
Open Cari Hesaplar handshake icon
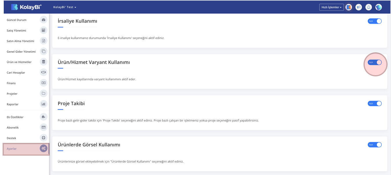(43, 72)
